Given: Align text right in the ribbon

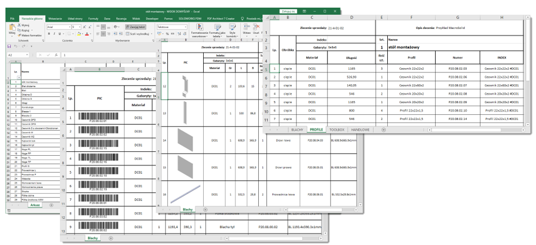Looking at the screenshot, I should pyautogui.click(x=109, y=34).
